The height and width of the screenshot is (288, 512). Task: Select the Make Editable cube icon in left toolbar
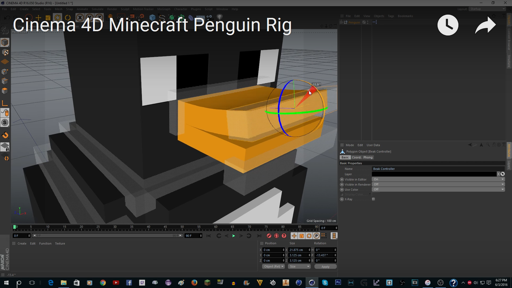tap(5, 42)
